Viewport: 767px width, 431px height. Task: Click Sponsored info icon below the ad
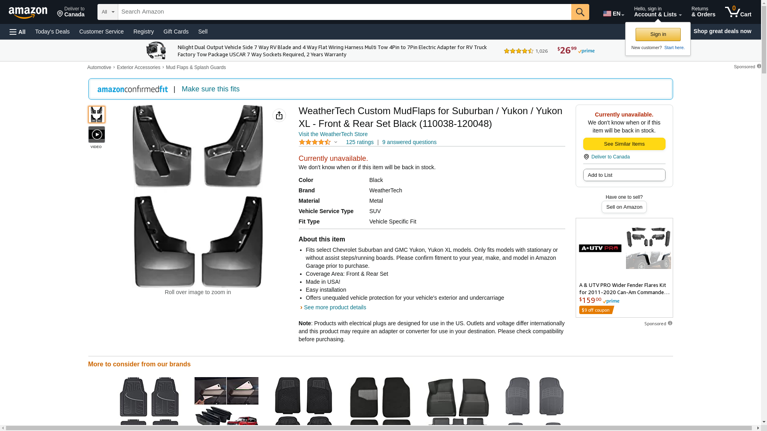click(670, 323)
